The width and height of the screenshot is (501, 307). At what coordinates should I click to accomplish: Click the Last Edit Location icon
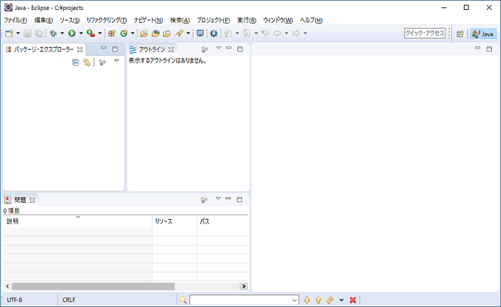[x=266, y=33]
